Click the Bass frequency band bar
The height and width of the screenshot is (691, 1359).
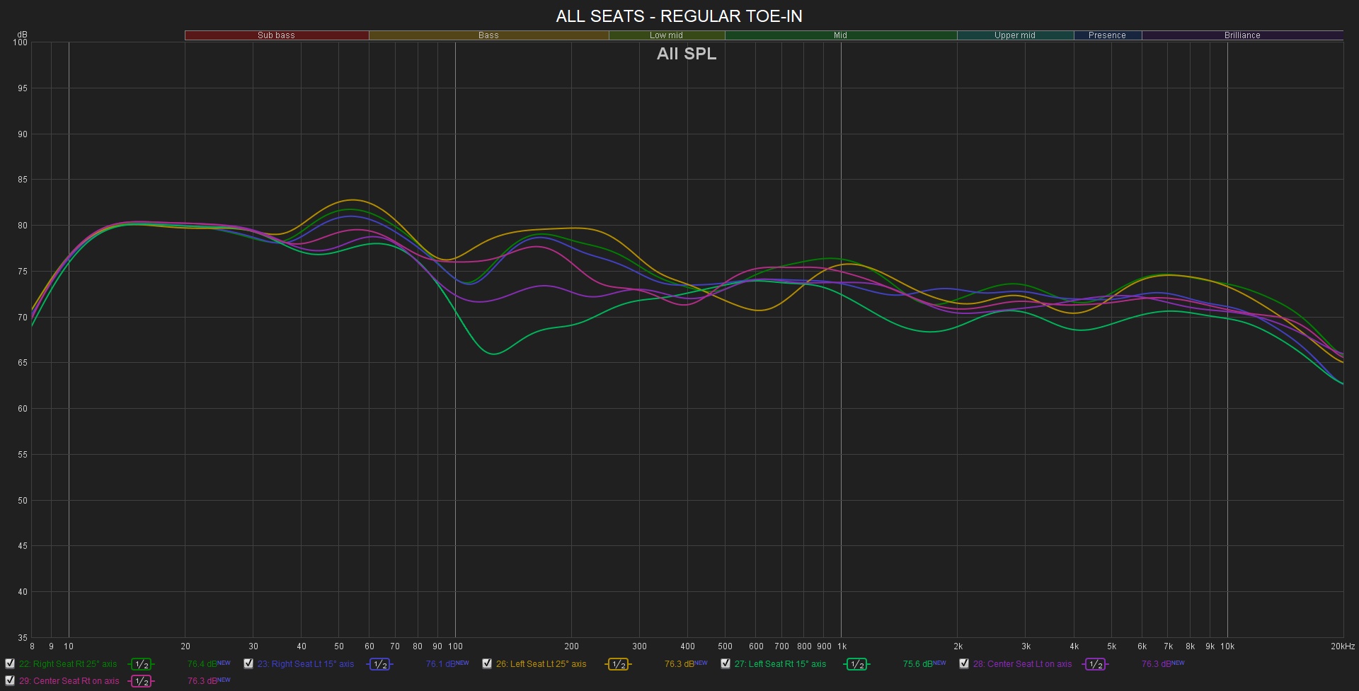coord(488,35)
